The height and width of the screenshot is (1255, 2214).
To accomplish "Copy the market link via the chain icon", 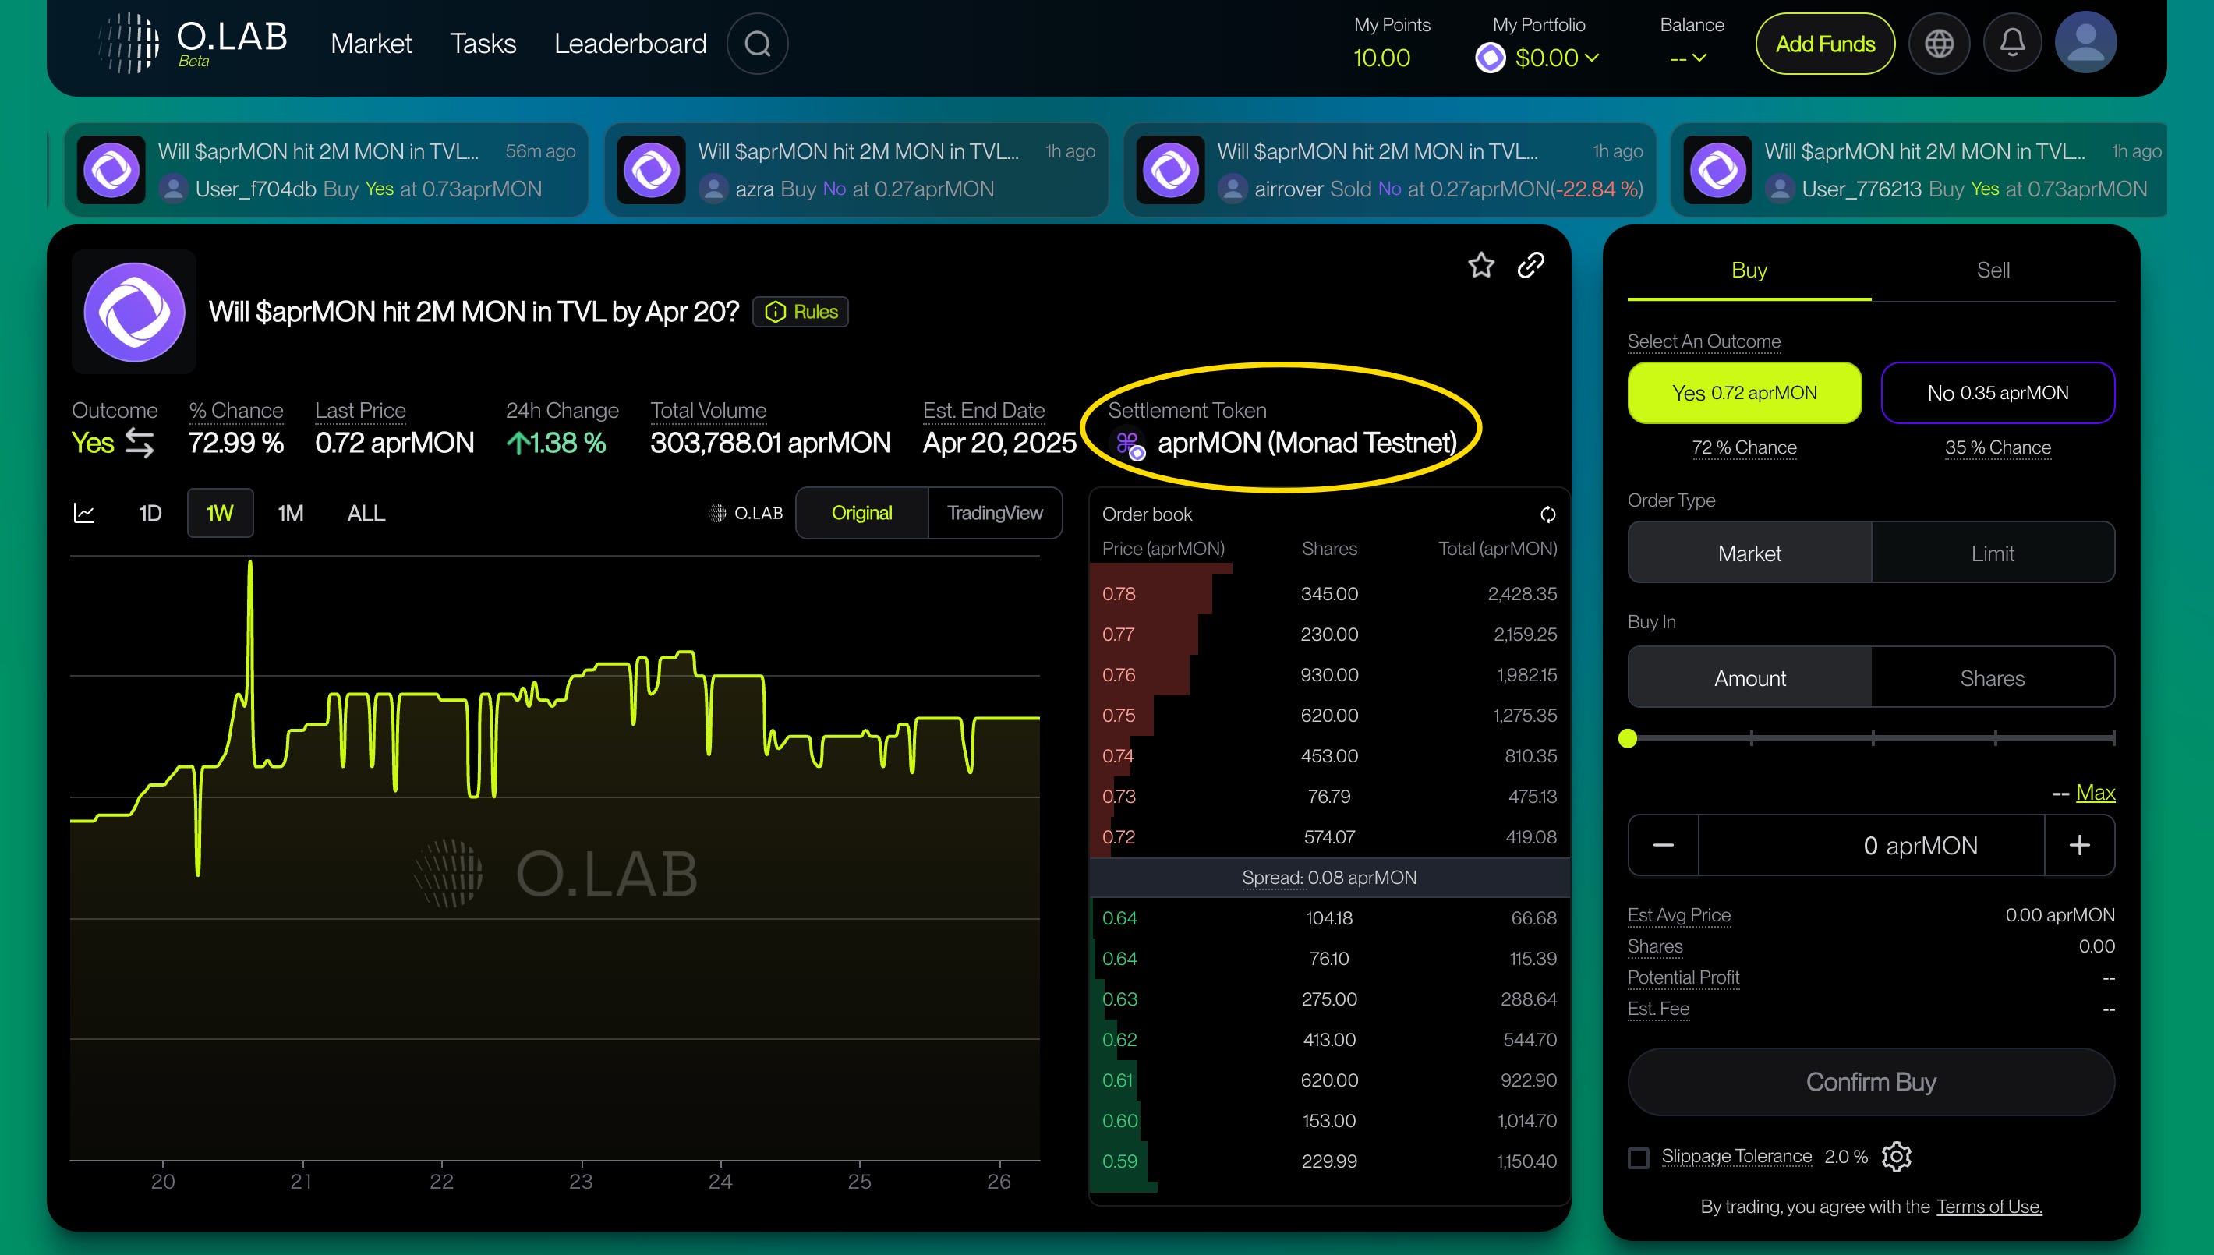I will pos(1531,266).
